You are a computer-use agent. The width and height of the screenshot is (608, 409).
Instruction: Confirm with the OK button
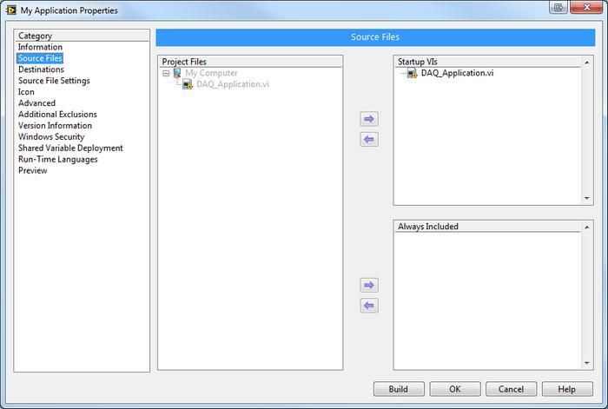pos(455,389)
